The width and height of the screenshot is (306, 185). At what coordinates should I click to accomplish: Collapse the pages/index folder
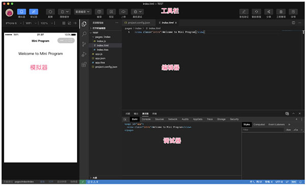[101, 37]
